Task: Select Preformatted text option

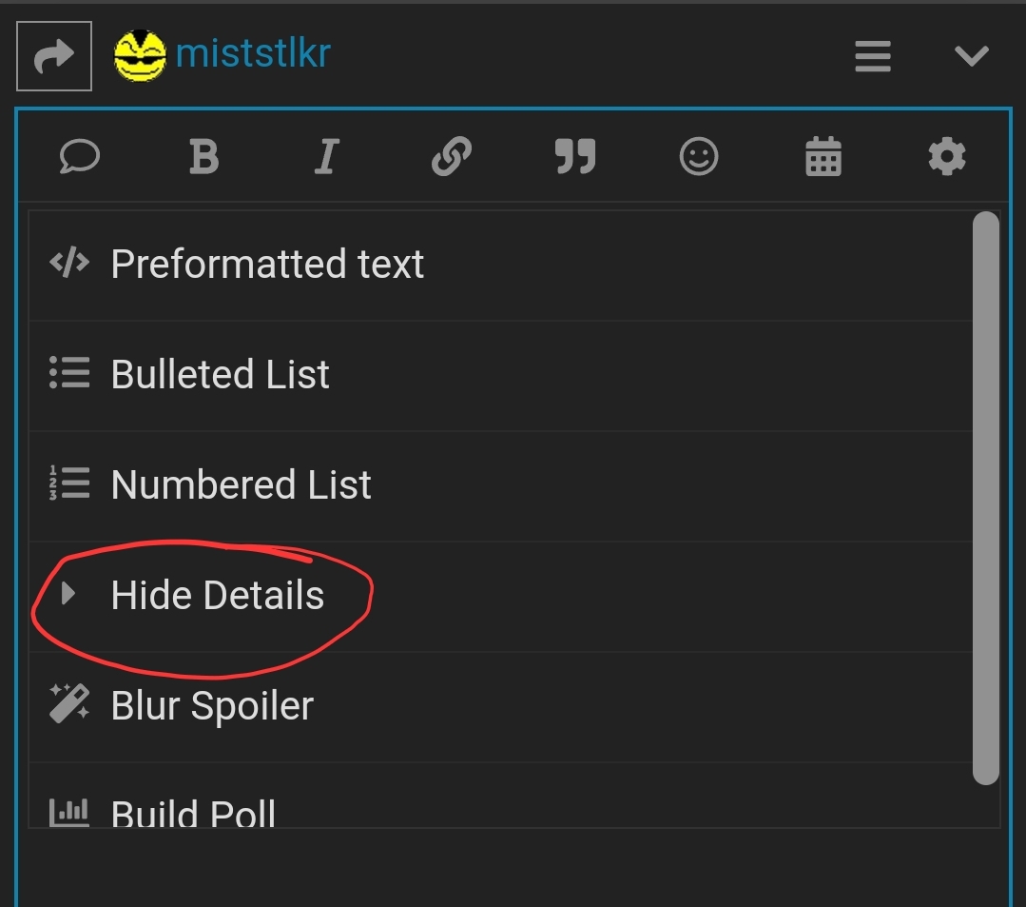Action: pos(500,265)
